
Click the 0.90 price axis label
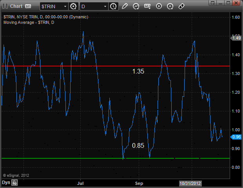click(236, 149)
